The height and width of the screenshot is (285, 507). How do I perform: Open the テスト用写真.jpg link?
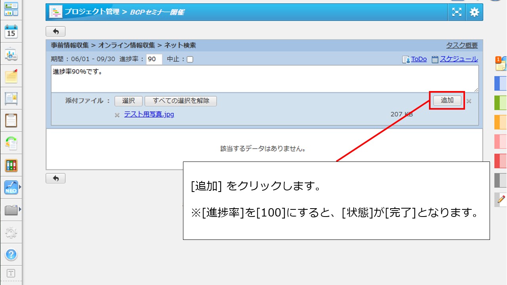tap(149, 114)
